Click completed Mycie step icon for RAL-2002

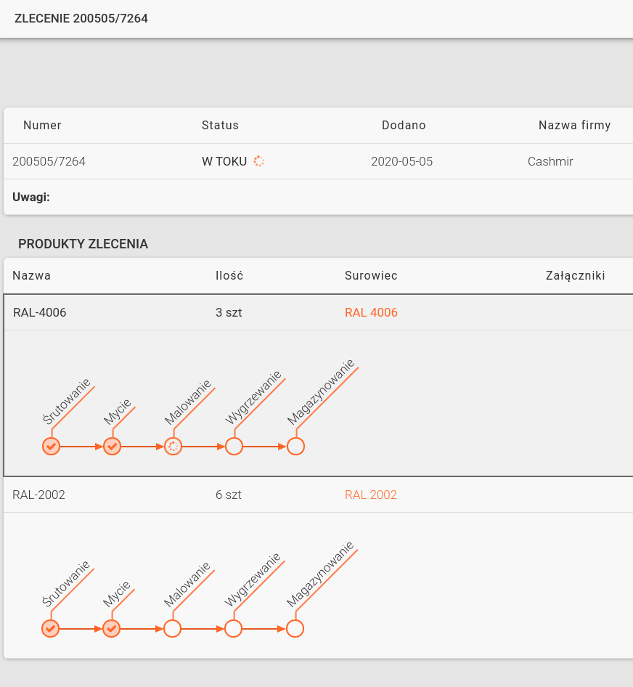coord(111,628)
